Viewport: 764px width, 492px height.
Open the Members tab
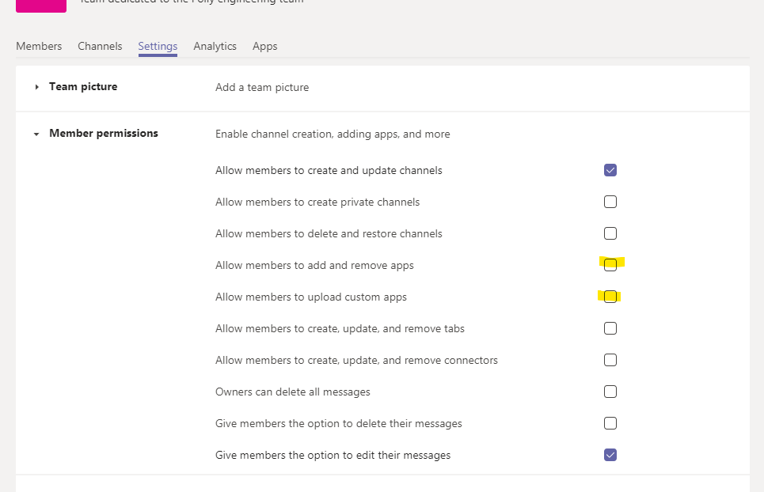[x=39, y=46]
